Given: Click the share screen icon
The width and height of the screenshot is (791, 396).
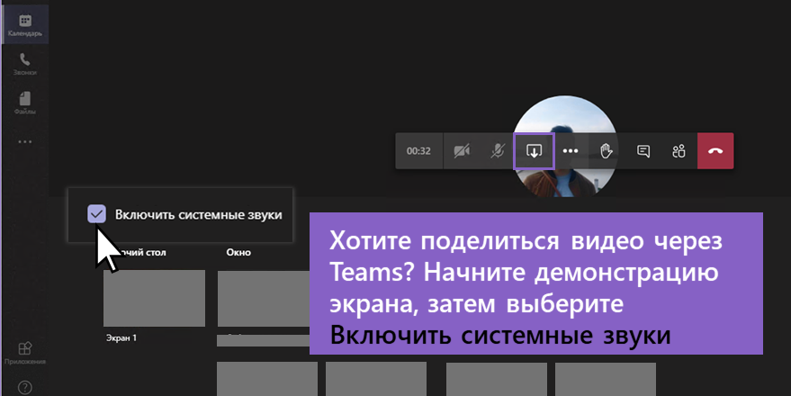Looking at the screenshot, I should click(x=534, y=151).
